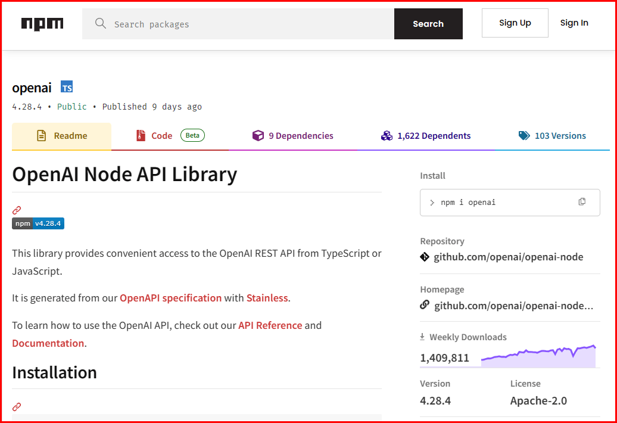Click the Readme document icon

tap(41, 136)
